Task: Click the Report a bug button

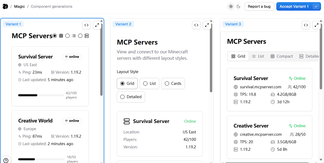Action: pos(259,6)
